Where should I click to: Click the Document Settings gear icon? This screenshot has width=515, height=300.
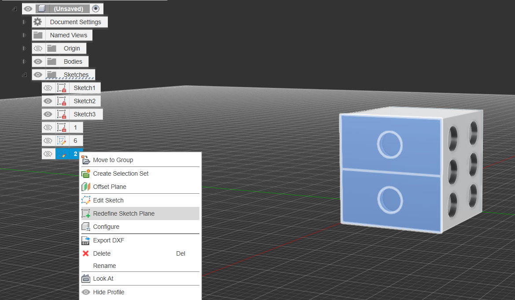click(x=38, y=22)
